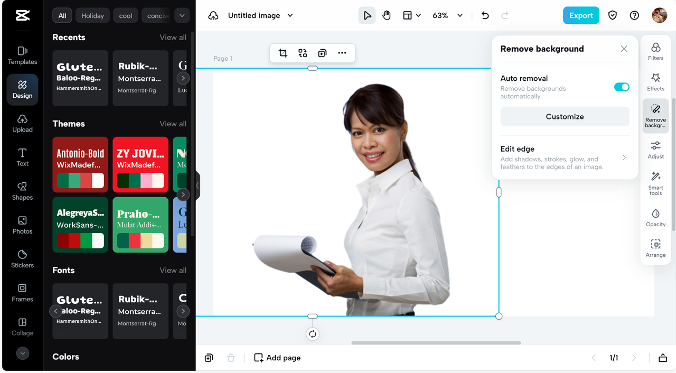Select the Holiday filter tab

pos(92,16)
